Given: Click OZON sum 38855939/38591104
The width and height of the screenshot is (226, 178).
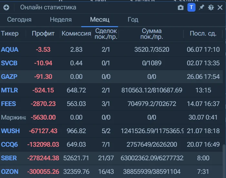Looking at the screenshot, I should click(x=152, y=172).
